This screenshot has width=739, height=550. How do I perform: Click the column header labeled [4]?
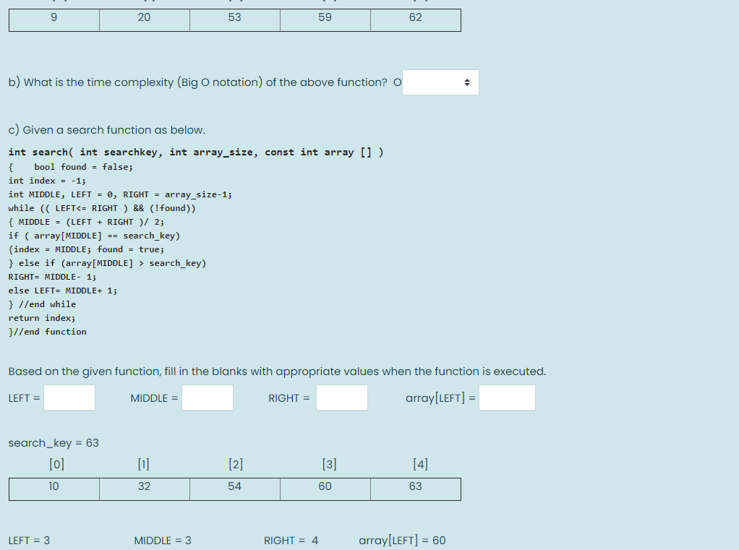(x=420, y=464)
